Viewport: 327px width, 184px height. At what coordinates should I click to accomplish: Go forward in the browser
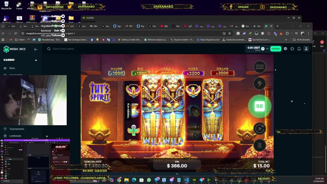pos(9,33)
